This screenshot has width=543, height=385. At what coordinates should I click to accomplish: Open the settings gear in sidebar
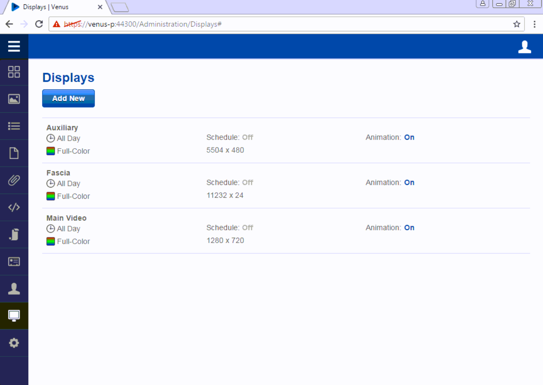pos(14,343)
